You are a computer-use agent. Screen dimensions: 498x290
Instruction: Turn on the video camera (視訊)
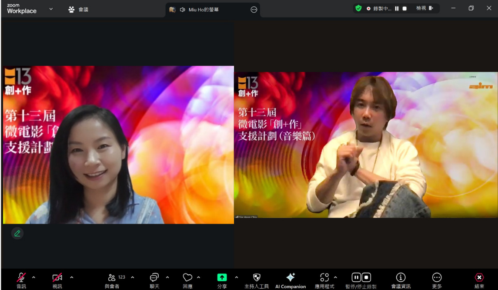57,278
